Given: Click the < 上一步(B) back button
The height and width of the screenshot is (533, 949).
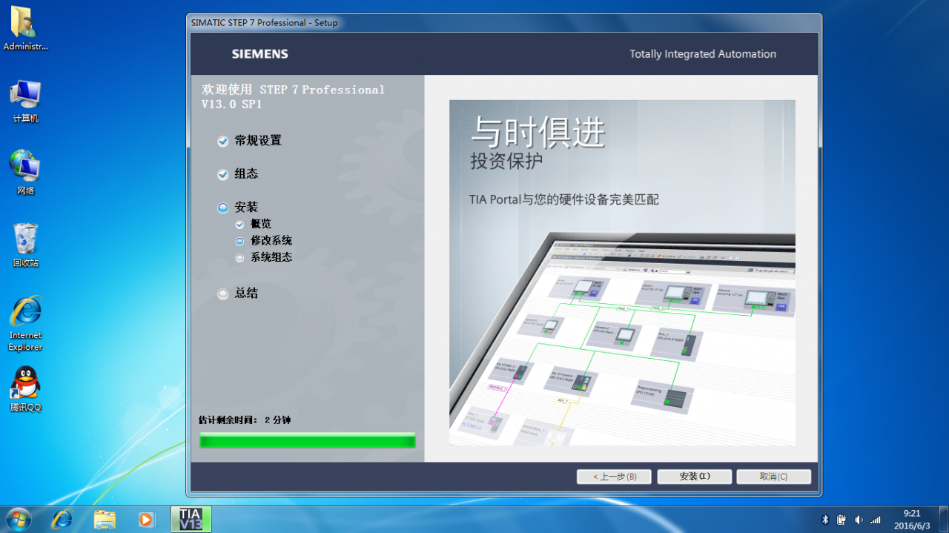Looking at the screenshot, I should click(614, 477).
